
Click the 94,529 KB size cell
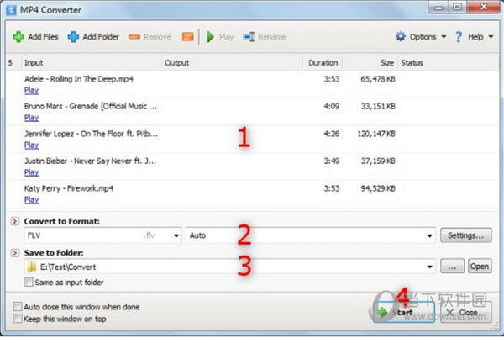pyautogui.click(x=378, y=188)
